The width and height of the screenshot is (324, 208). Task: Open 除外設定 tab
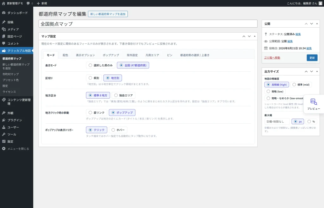pyautogui.click(x=132, y=55)
